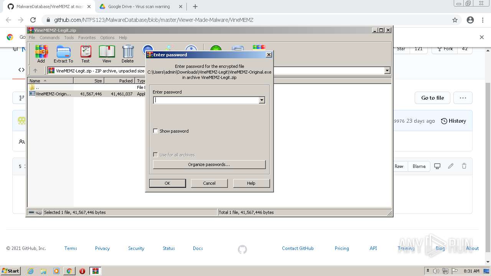Open the WinRAR Help menu
This screenshot has height=276, width=491.
(123, 38)
